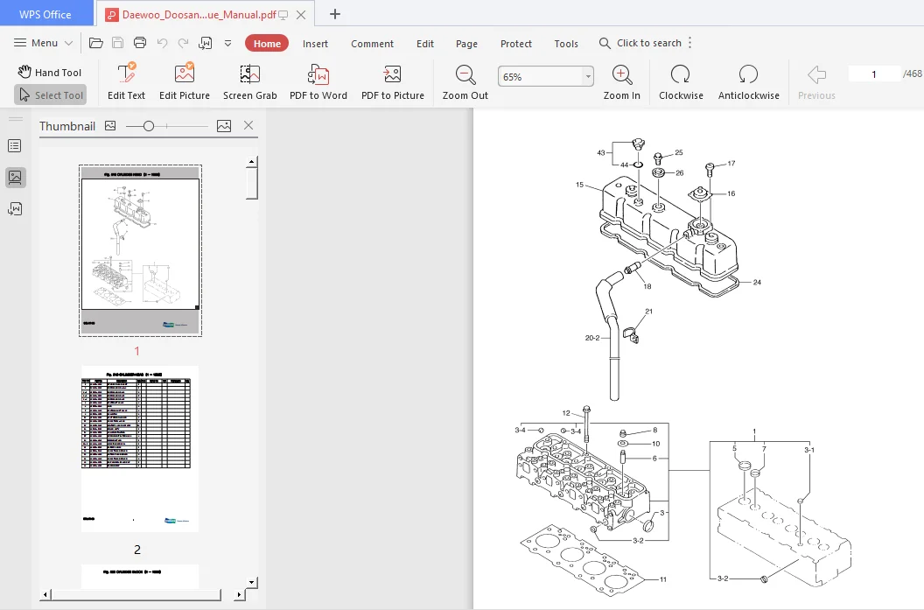Click the thumbnail panel scroll up arrow
924x610 pixels.
point(252,162)
